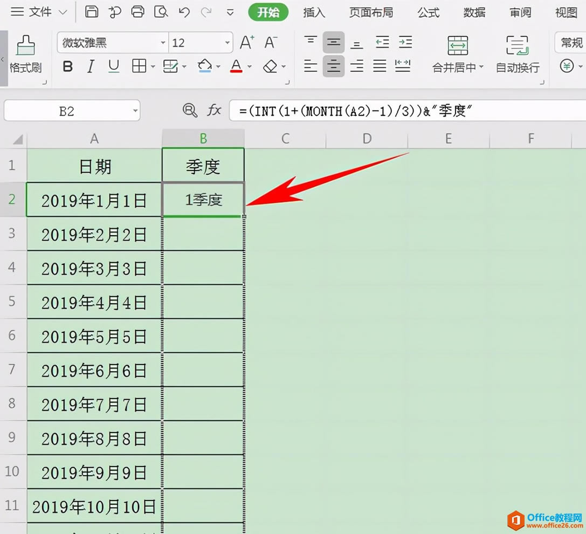Click the Wrap Text (自动换行) button
This screenshot has width=586, height=534.
(518, 54)
